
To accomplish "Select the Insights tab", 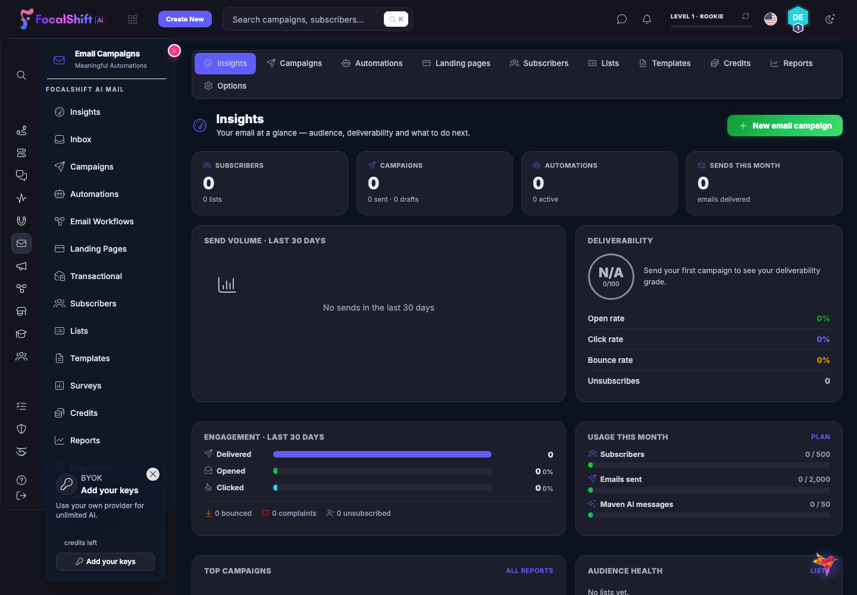I will [x=225, y=63].
